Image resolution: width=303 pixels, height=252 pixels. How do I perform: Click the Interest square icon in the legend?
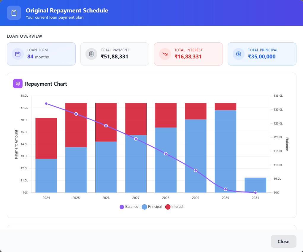tap(168, 207)
